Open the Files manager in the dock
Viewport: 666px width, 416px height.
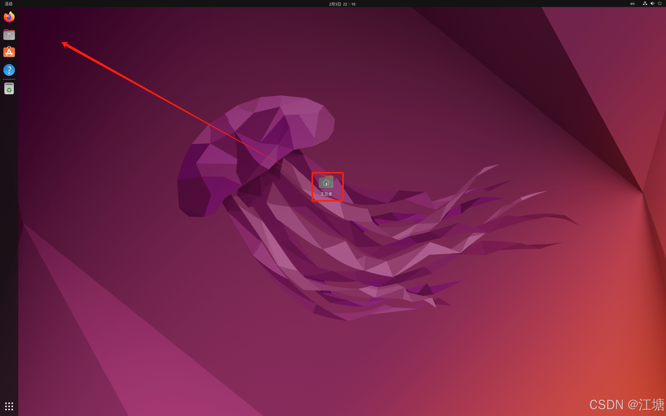tap(9, 35)
